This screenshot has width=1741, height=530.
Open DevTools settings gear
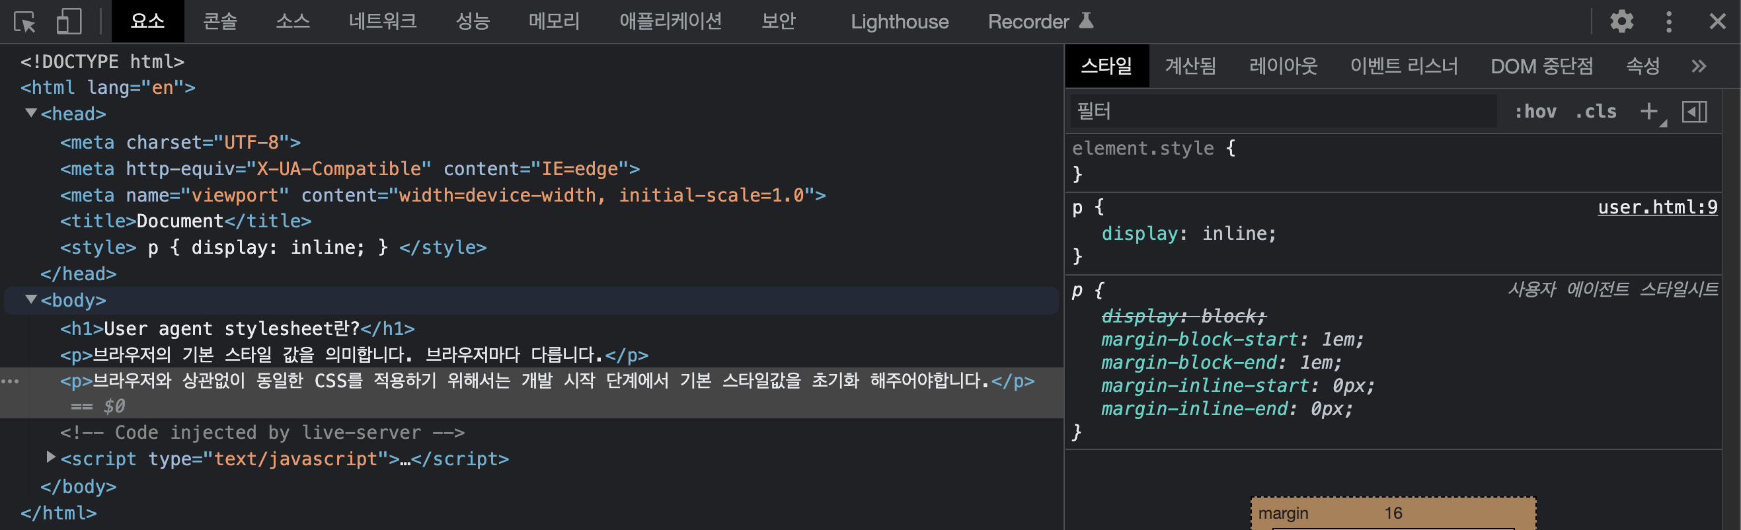[1621, 22]
